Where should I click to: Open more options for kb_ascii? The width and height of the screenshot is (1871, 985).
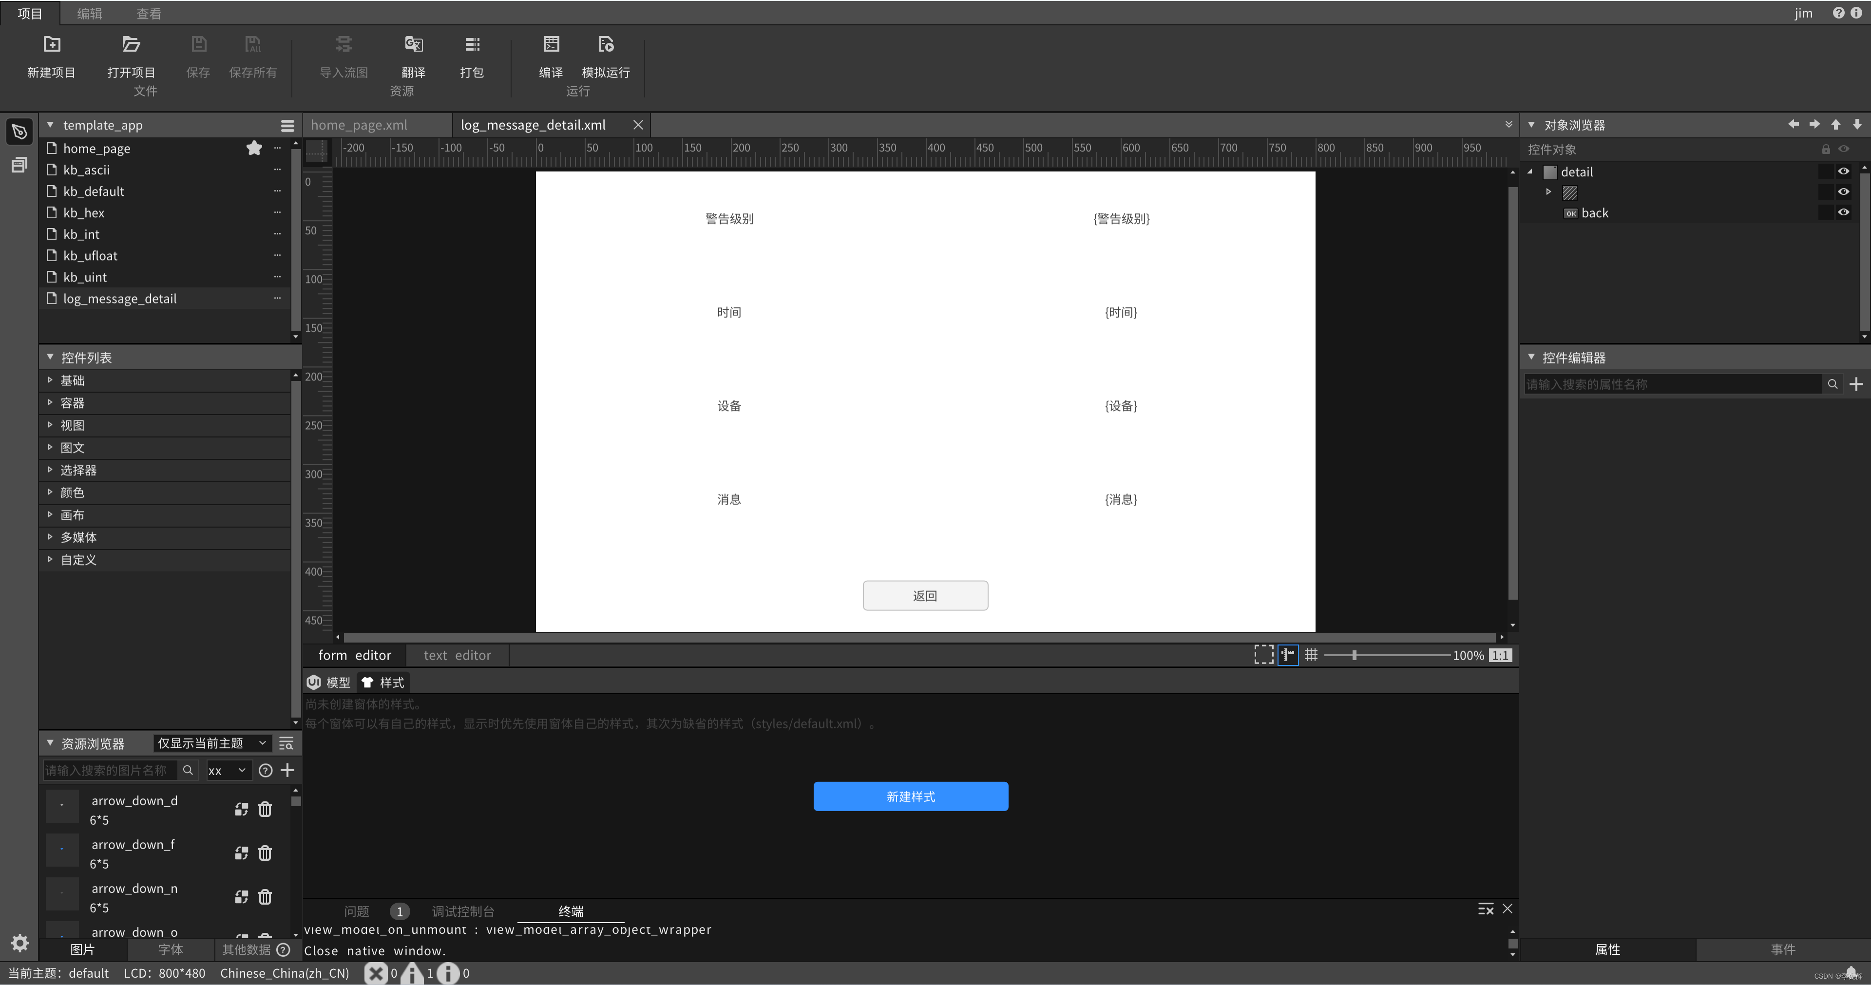[277, 170]
